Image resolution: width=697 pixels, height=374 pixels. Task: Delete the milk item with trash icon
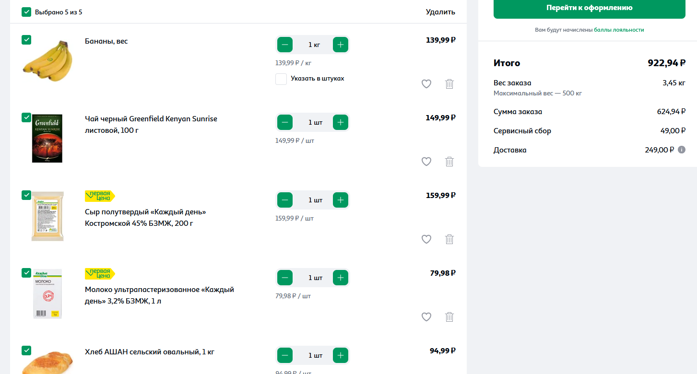[449, 317]
